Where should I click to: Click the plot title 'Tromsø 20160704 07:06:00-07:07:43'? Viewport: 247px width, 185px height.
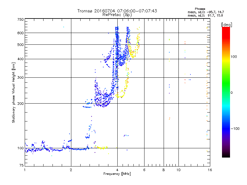coord(117,11)
